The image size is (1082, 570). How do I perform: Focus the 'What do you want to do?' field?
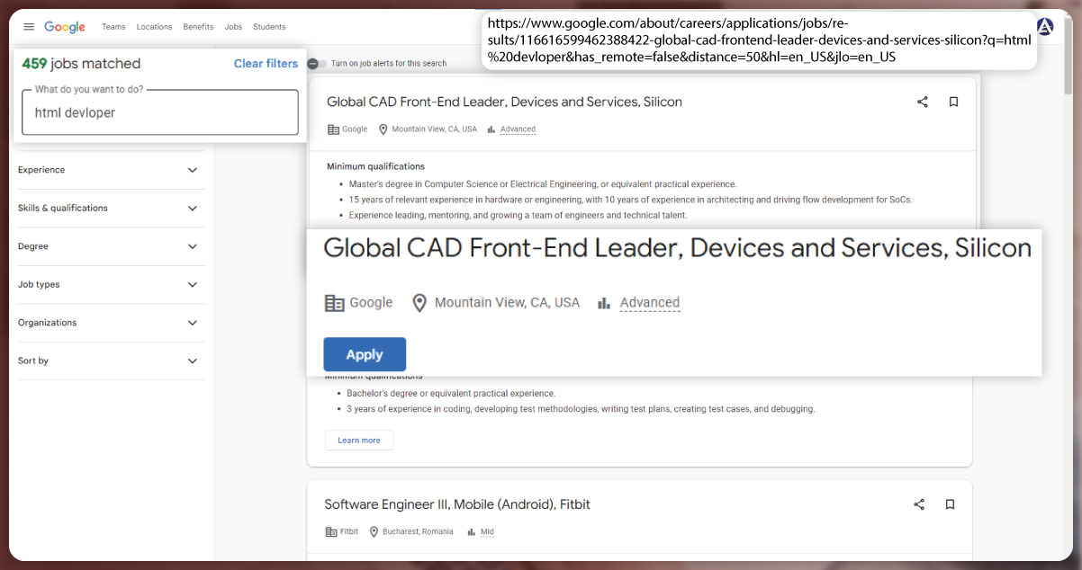click(x=160, y=112)
